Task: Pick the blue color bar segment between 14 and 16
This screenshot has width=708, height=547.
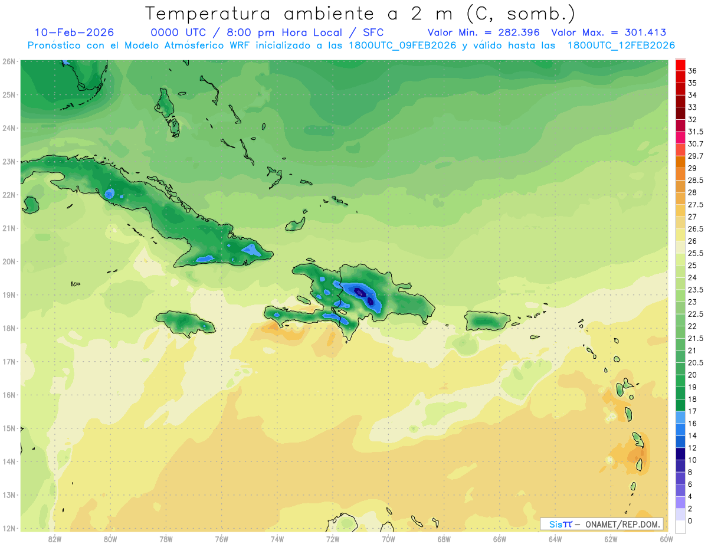Action: 680,430
